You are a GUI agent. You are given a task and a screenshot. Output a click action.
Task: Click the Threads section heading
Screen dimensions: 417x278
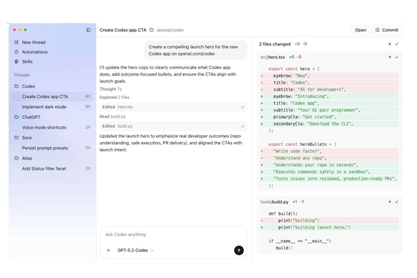pyautogui.click(x=22, y=75)
